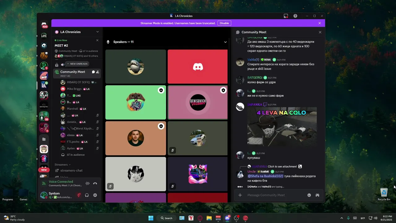Open the inbox icon in title bar

286,16
